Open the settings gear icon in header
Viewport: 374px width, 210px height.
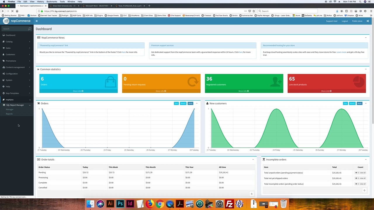[368, 21]
